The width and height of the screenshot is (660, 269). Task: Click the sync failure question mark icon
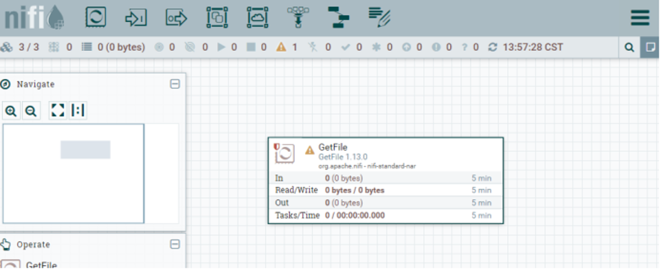[465, 47]
